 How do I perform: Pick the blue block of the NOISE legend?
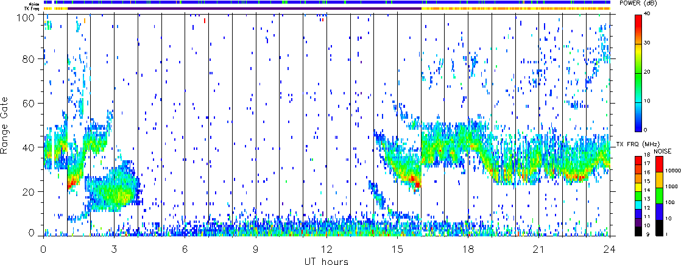pyautogui.click(x=660, y=211)
